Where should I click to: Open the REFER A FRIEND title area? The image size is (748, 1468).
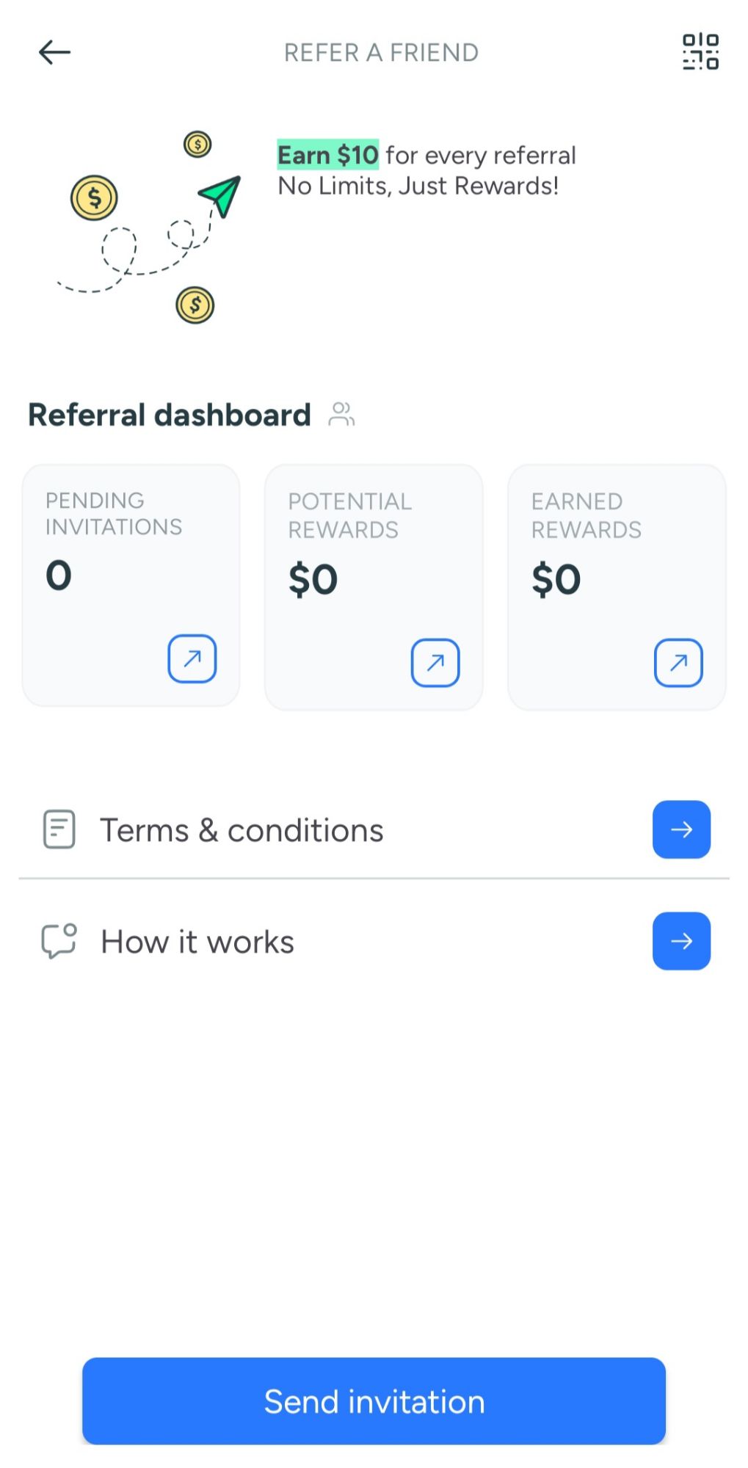[x=380, y=52]
